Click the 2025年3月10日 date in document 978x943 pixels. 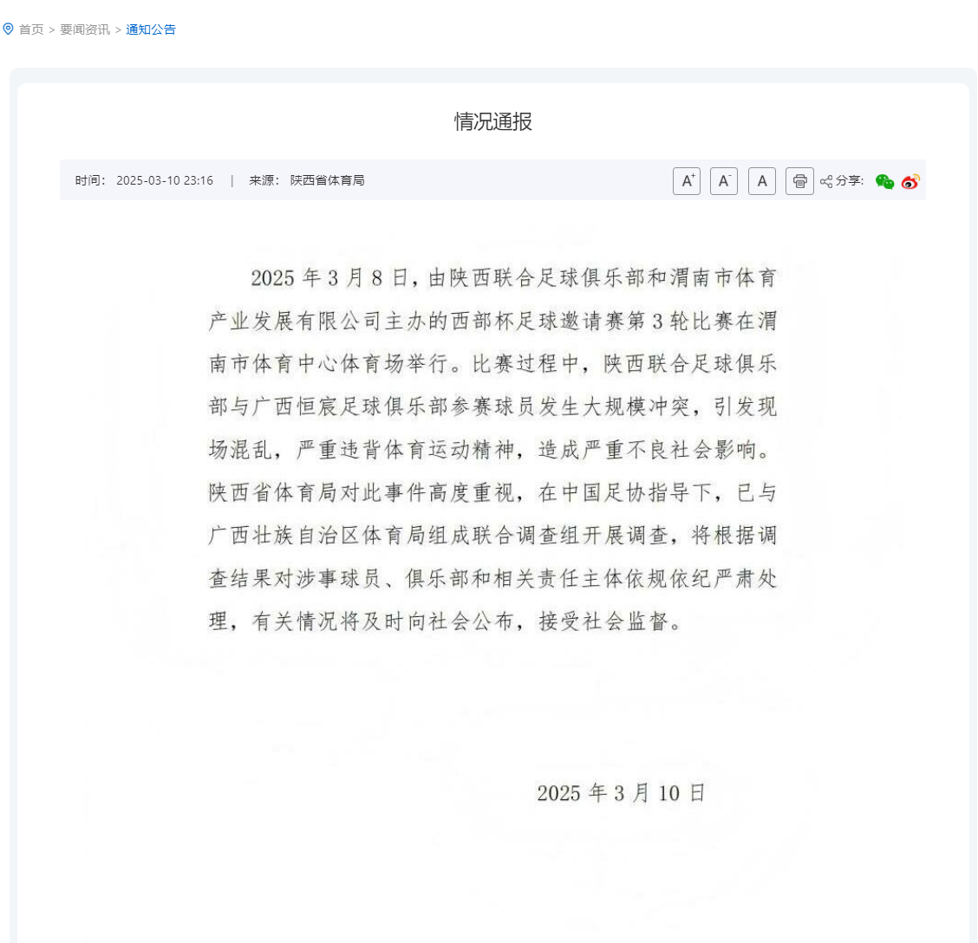pos(622,793)
